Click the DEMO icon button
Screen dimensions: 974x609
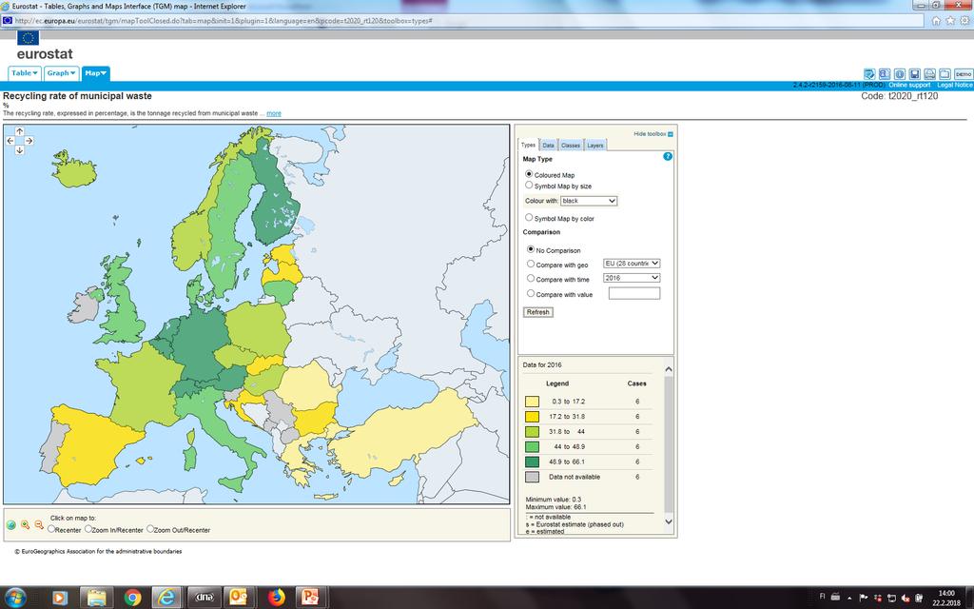tap(964, 74)
